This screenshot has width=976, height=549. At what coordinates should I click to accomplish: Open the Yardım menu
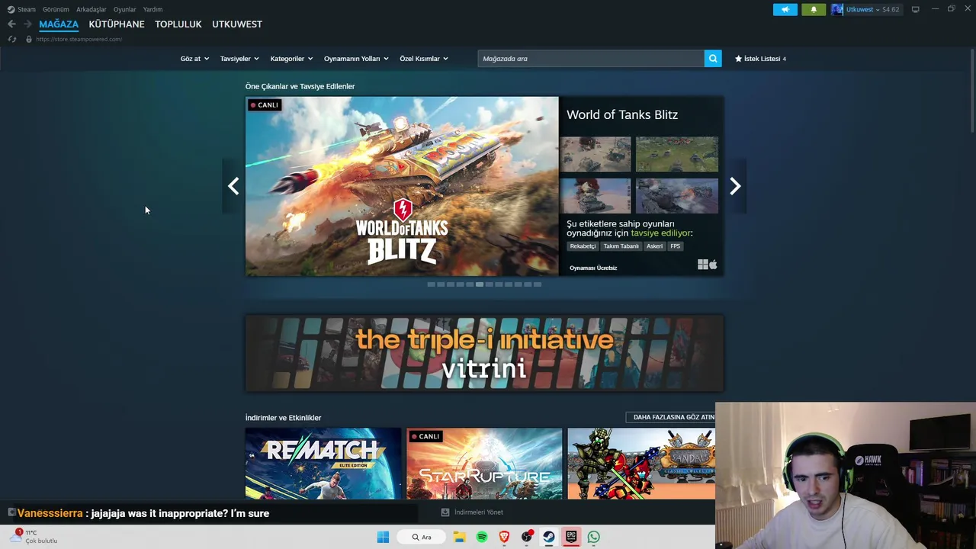pyautogui.click(x=152, y=9)
